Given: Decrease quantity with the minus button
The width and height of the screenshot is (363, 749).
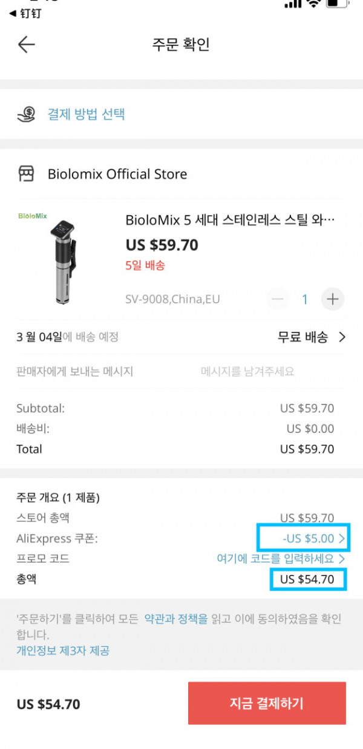Looking at the screenshot, I should [x=278, y=299].
